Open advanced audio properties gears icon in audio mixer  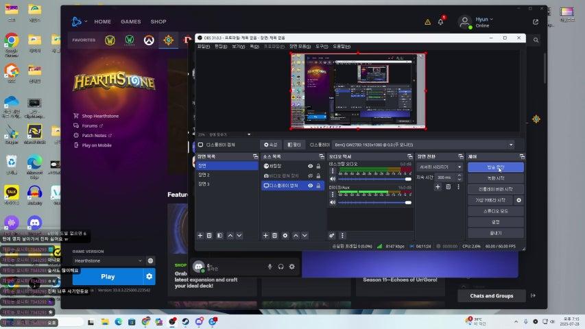332,236
